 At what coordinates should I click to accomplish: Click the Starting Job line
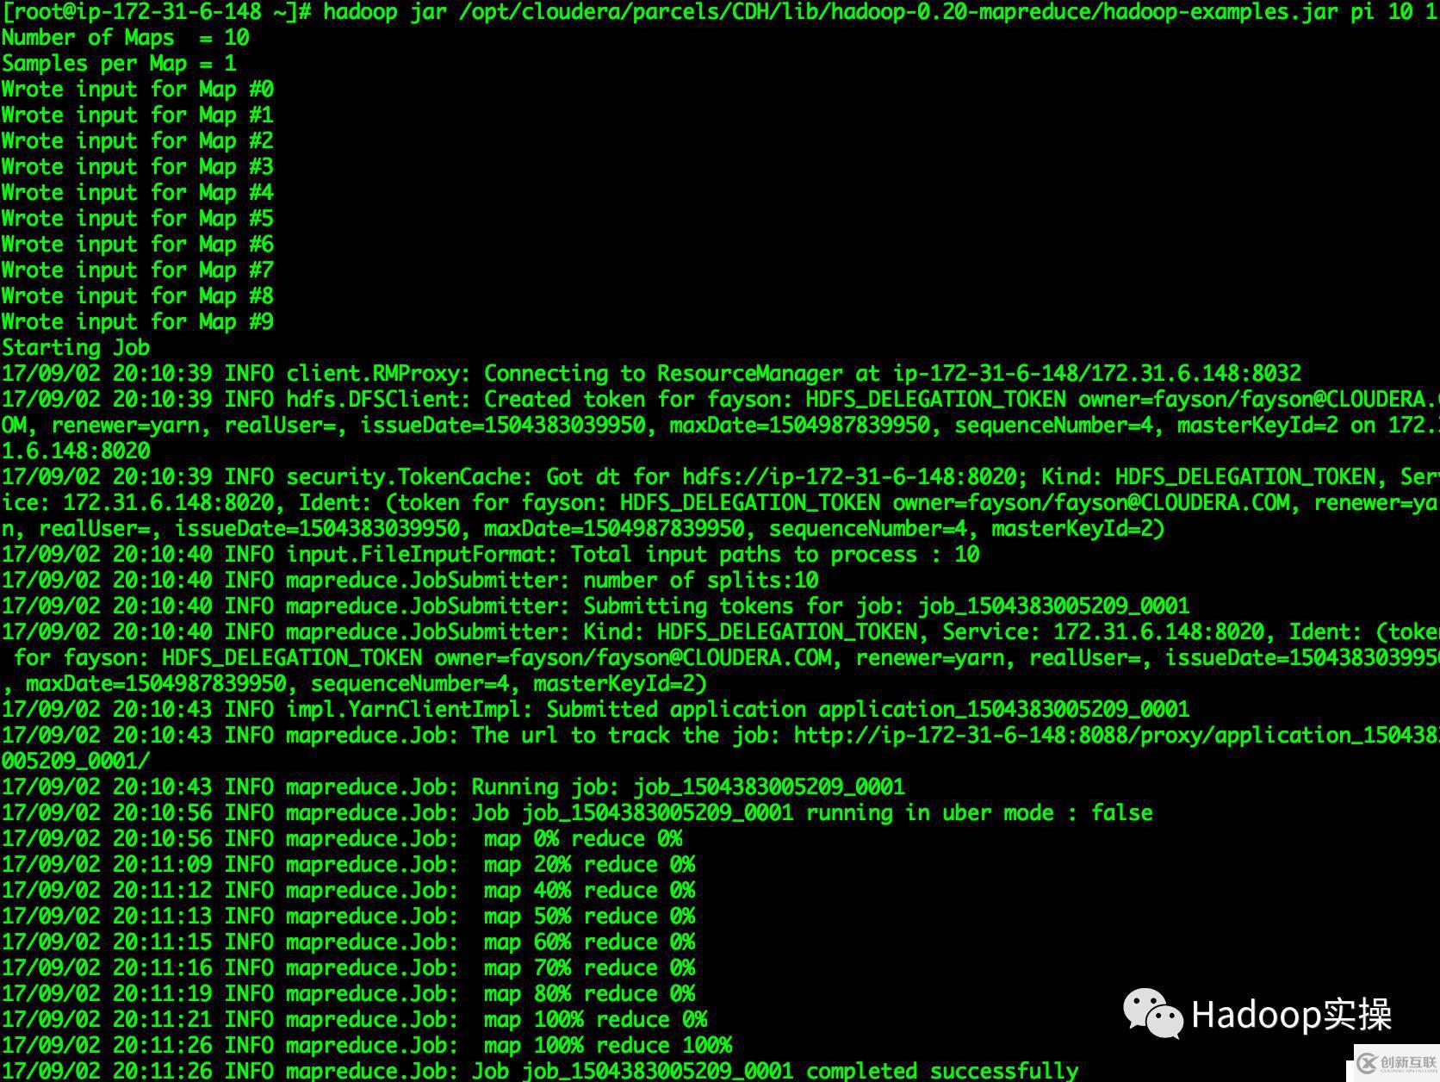point(76,347)
